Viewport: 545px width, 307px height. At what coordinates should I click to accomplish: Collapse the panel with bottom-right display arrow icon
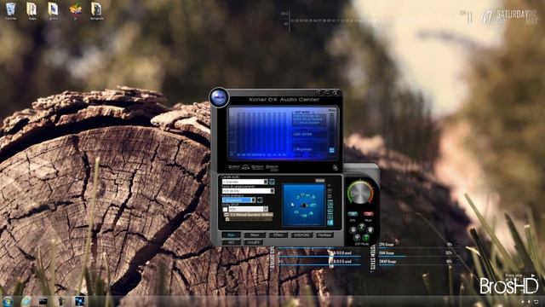335,167
